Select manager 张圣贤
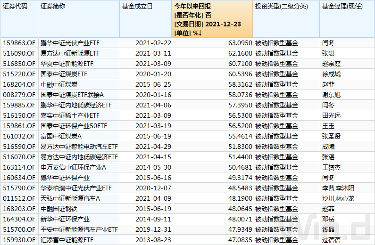Image resolution: width=375 pixels, height=245 pixels. tap(331, 136)
